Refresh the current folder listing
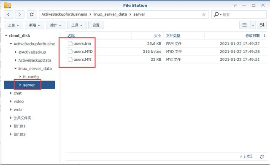270x165 pixels. pyautogui.click(x=32, y=14)
